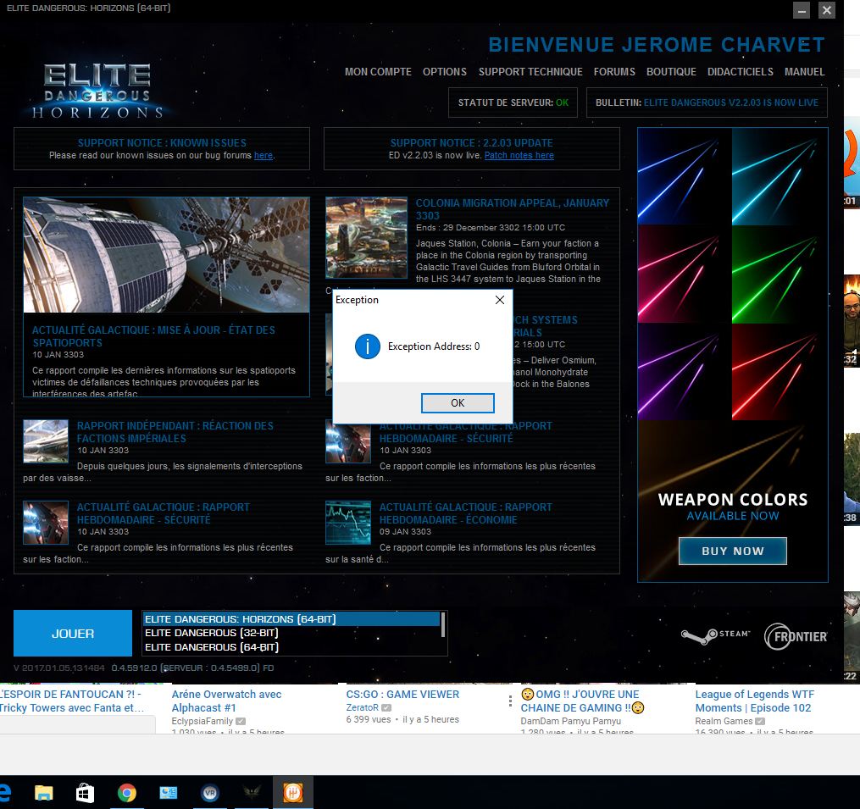This screenshot has width=860, height=809.
Task: Click the JOUER play button
Action: click(73, 634)
